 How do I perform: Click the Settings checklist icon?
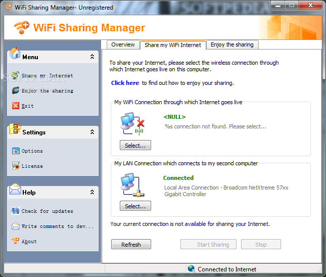pyautogui.click(x=15, y=129)
